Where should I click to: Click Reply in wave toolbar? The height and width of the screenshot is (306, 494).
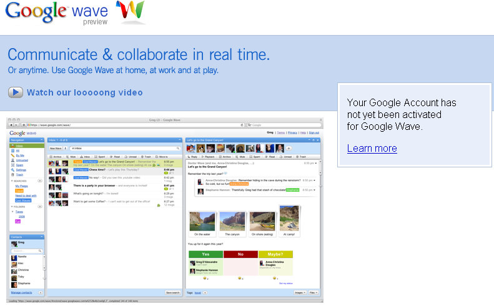(192, 157)
